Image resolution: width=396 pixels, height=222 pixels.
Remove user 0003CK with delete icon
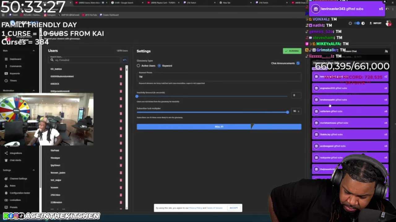[x=121, y=84]
